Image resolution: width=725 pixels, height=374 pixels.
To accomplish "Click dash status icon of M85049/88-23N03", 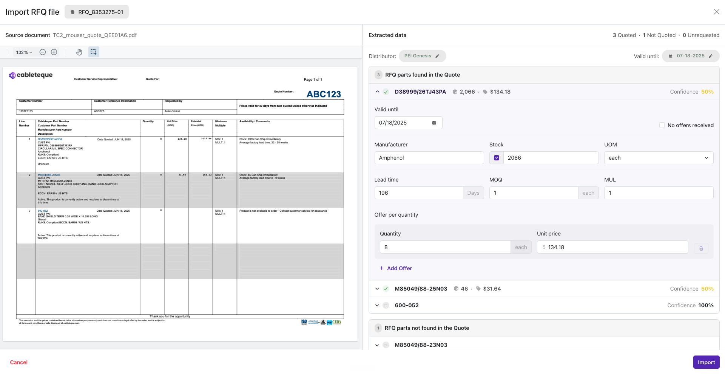I will click(386, 345).
